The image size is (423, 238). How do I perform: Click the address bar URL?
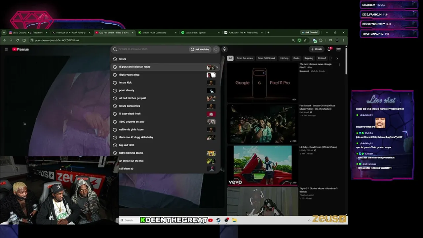(x=57, y=40)
